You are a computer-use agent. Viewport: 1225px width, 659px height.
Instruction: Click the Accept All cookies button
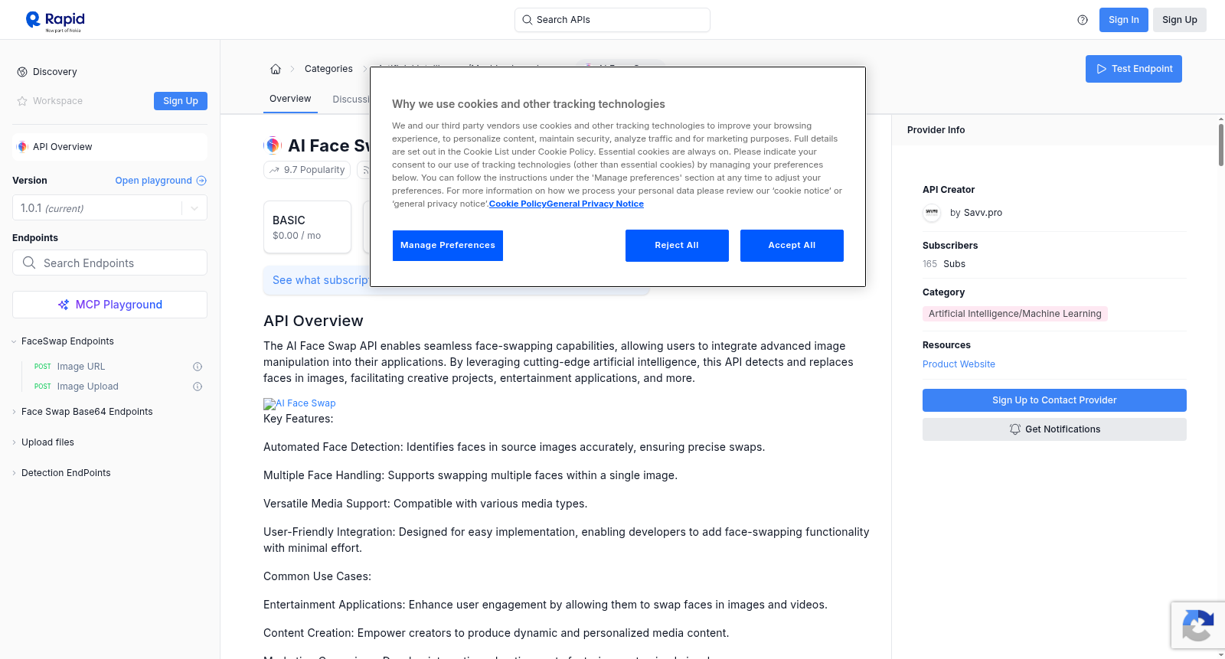click(x=792, y=246)
